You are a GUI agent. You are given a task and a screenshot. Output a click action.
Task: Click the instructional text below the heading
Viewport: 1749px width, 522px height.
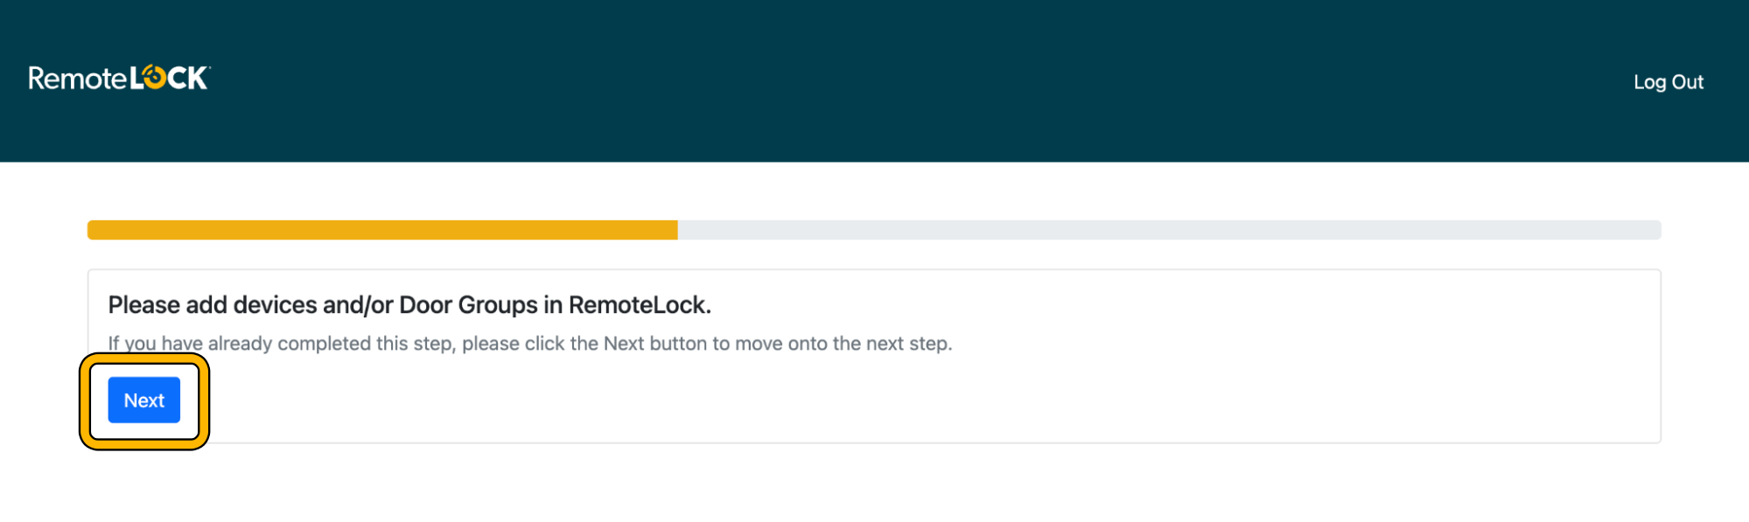coord(531,343)
